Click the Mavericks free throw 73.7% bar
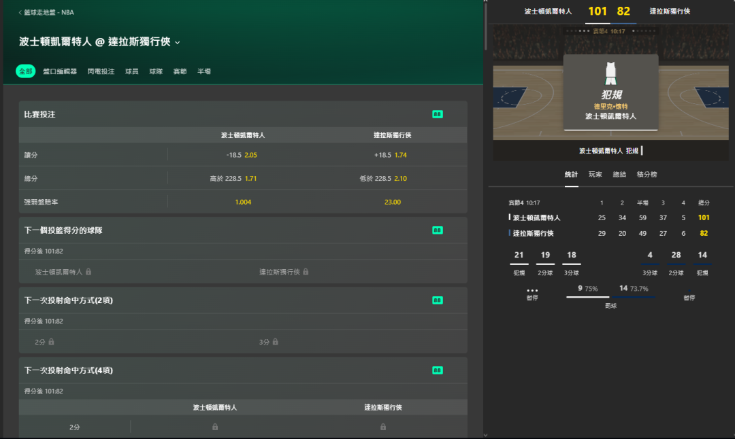Viewport: 735px width, 439px height. tap(634, 296)
